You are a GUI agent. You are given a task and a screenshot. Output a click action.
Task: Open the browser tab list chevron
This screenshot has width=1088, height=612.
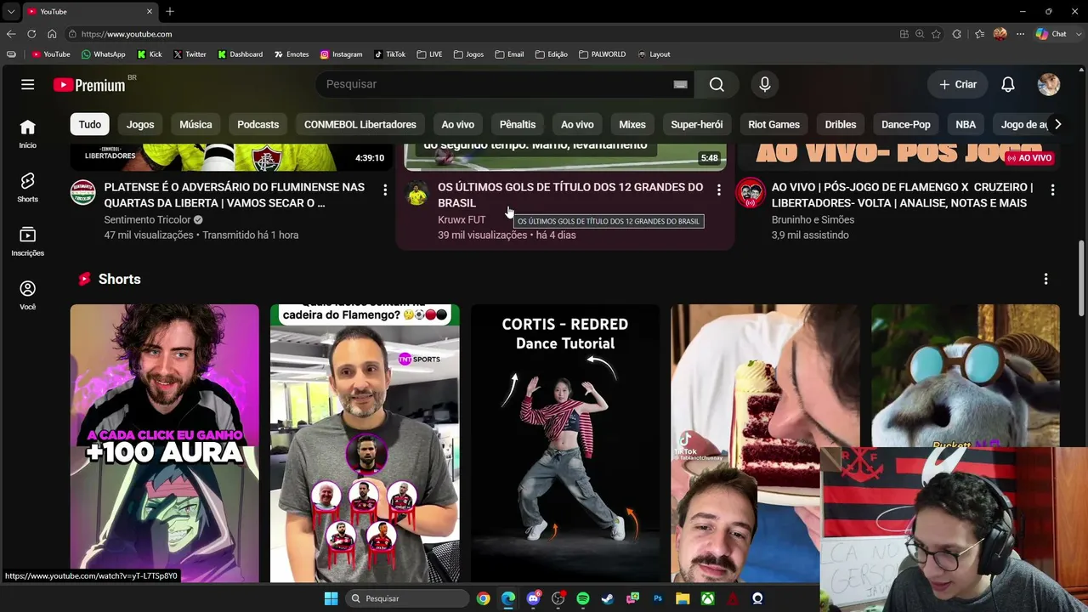pyautogui.click(x=11, y=11)
